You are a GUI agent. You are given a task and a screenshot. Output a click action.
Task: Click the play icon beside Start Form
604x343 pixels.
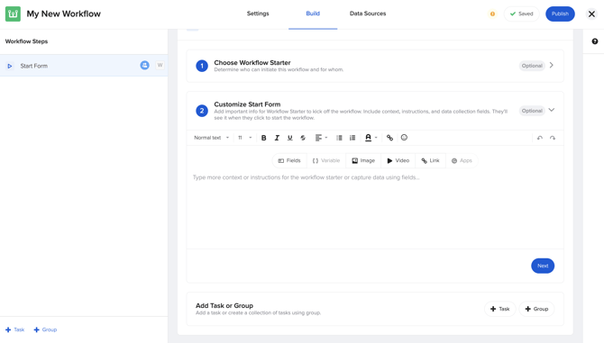point(10,66)
